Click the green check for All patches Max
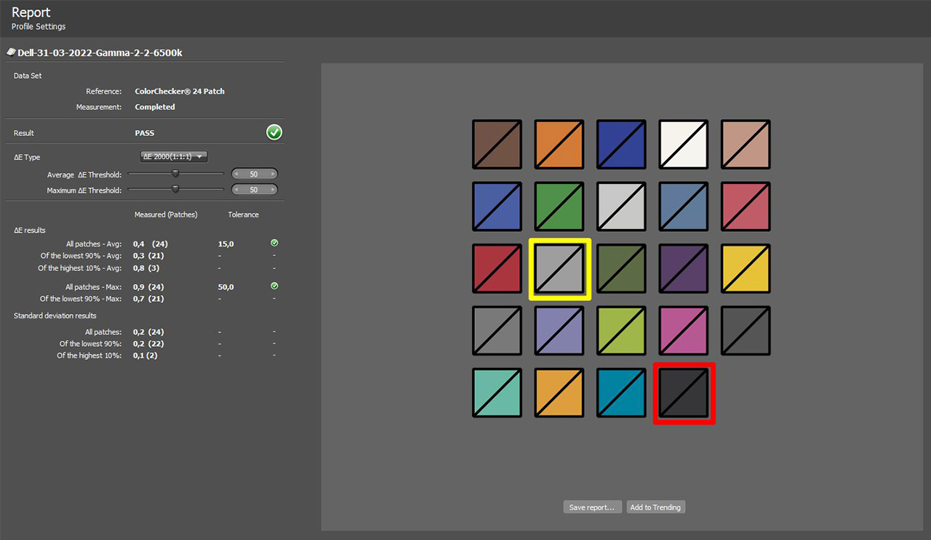This screenshot has width=931, height=540. click(274, 286)
